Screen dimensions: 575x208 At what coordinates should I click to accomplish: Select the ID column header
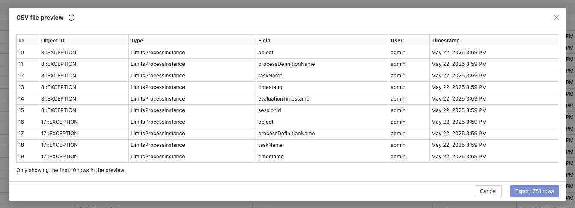[x=21, y=41]
